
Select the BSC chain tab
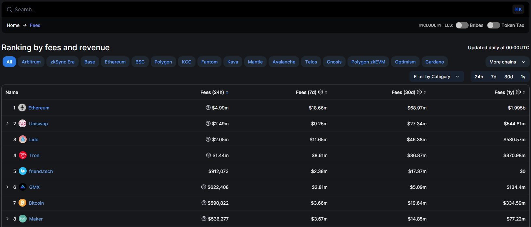(x=140, y=62)
